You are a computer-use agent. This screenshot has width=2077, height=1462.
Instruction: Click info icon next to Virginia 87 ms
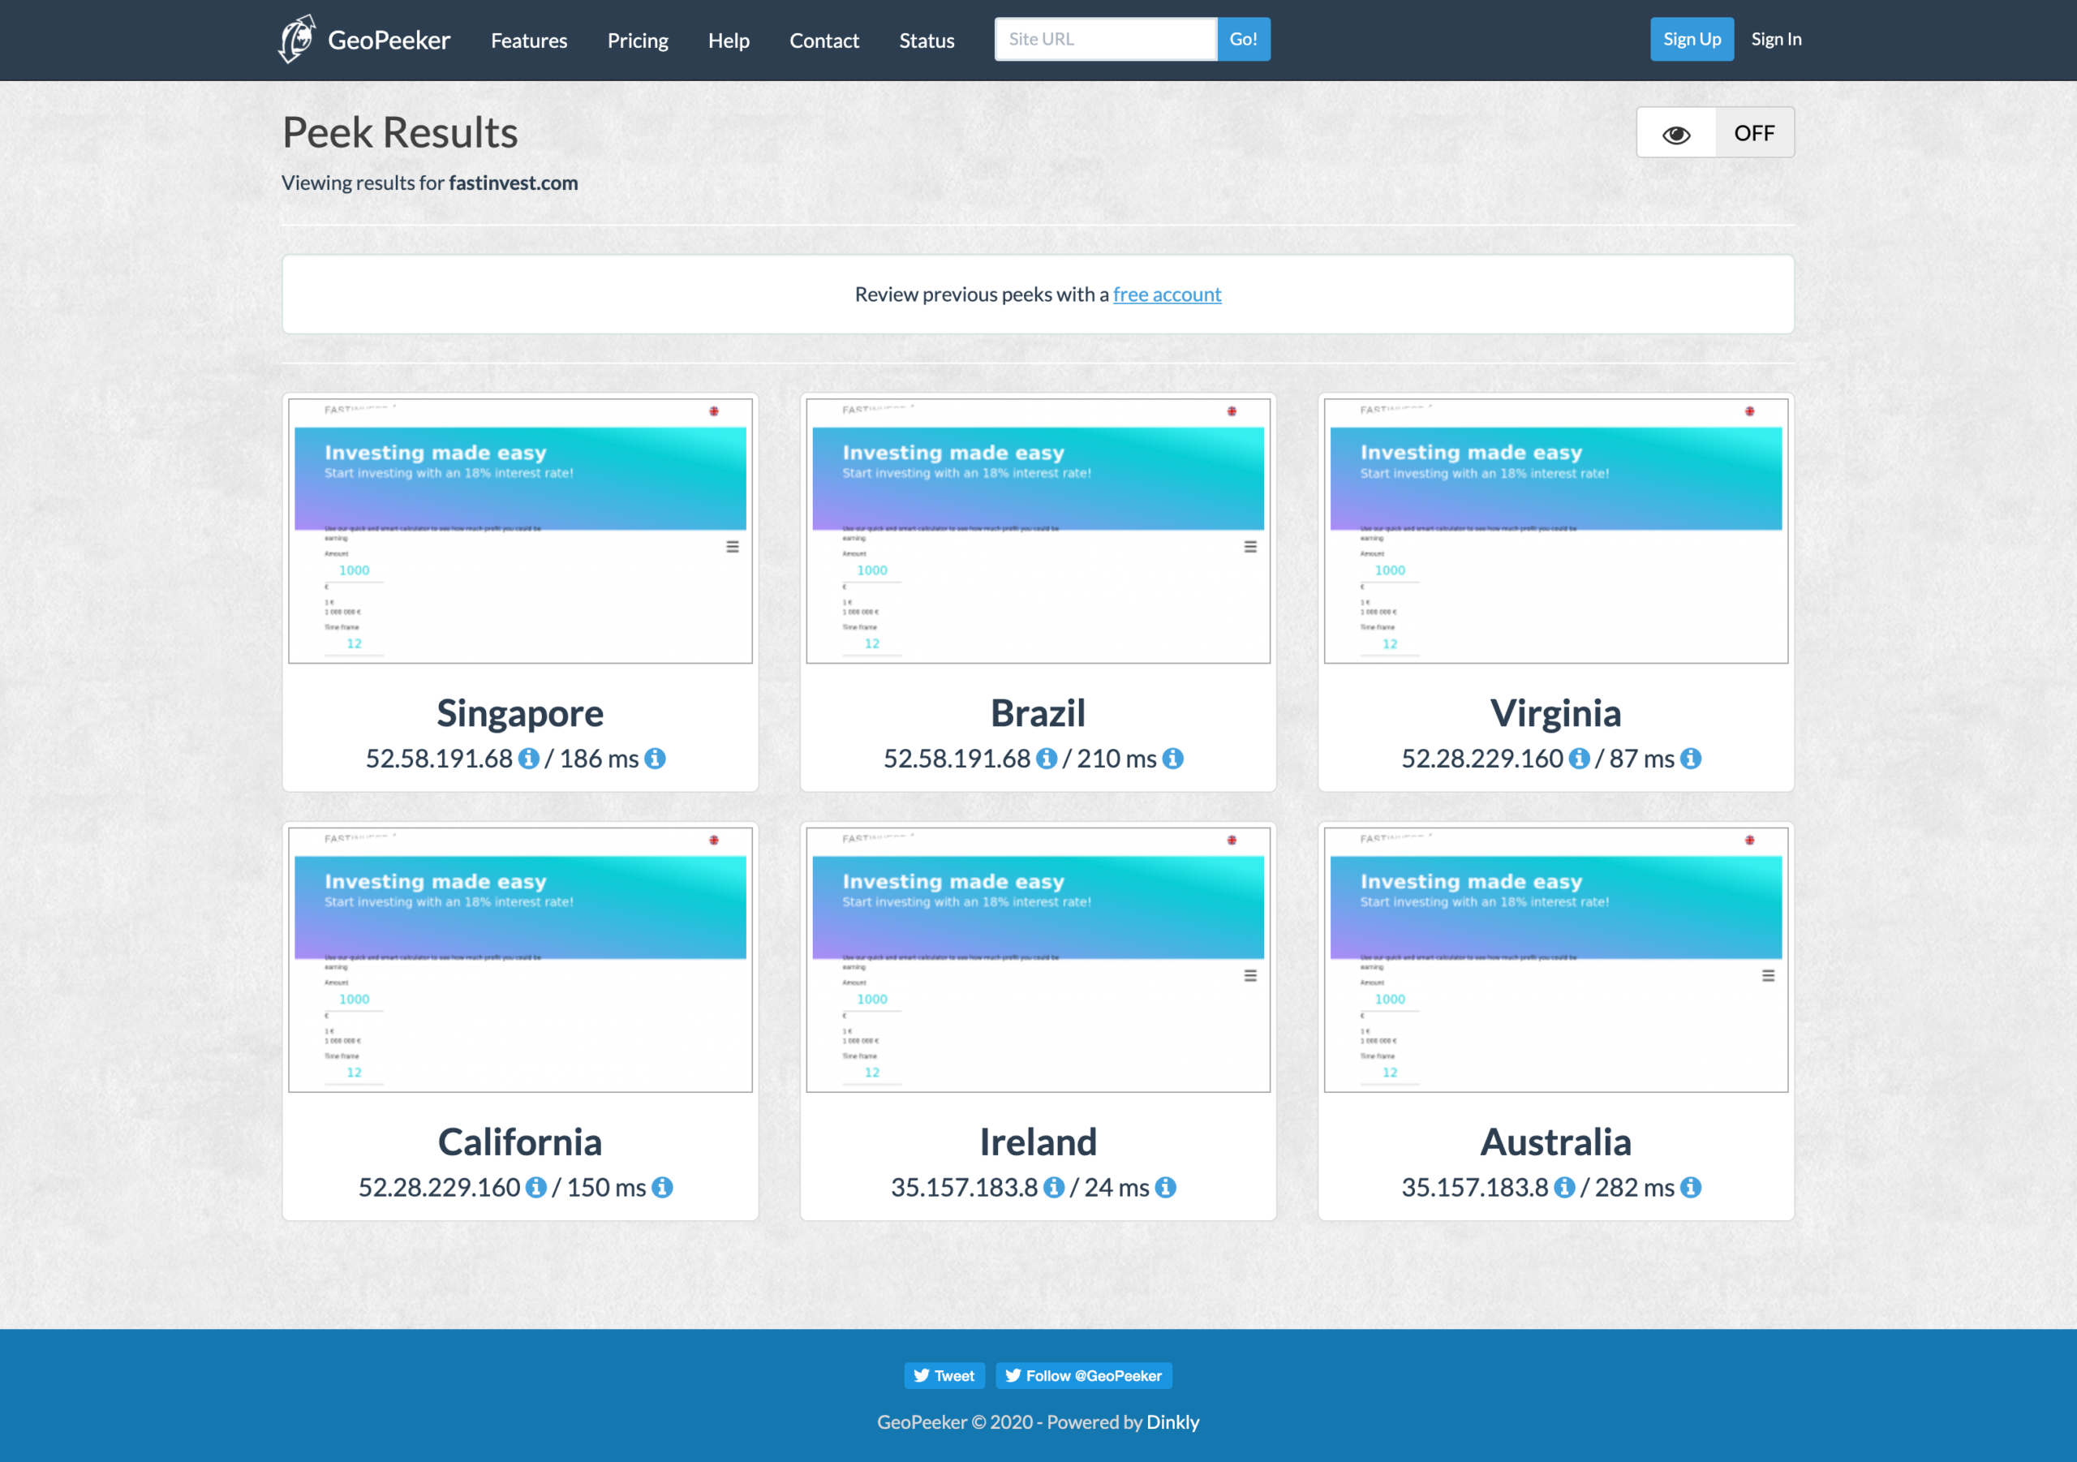click(1691, 758)
